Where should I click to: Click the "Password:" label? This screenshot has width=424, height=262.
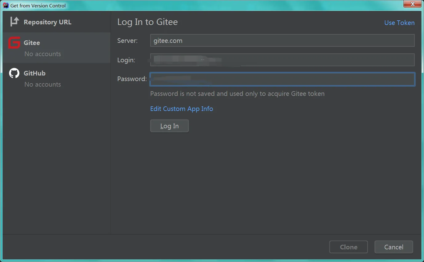[x=132, y=79]
